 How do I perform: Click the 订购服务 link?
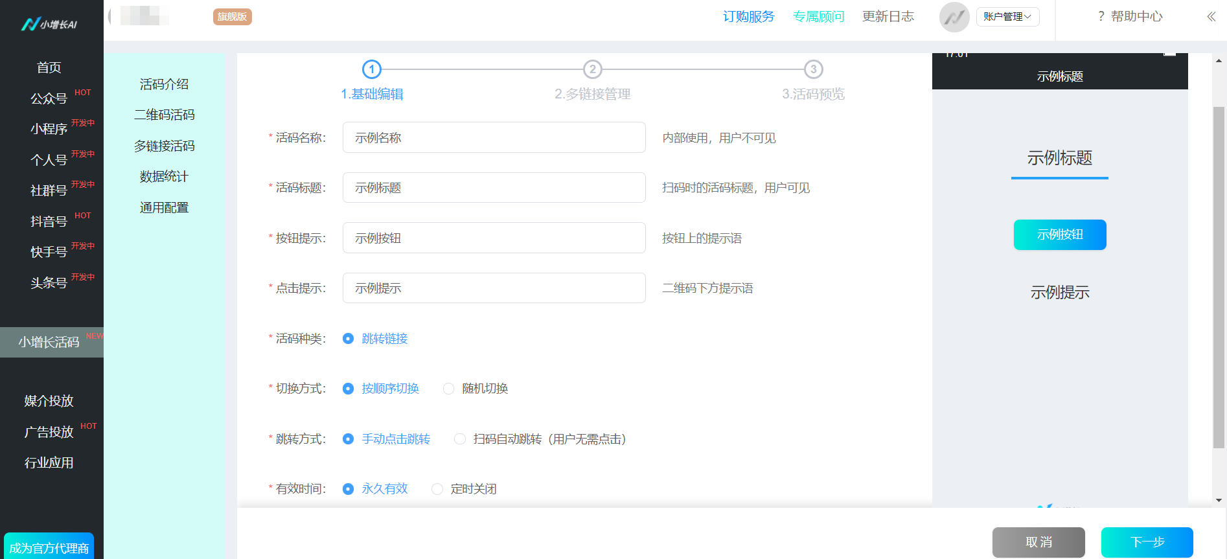tap(749, 17)
